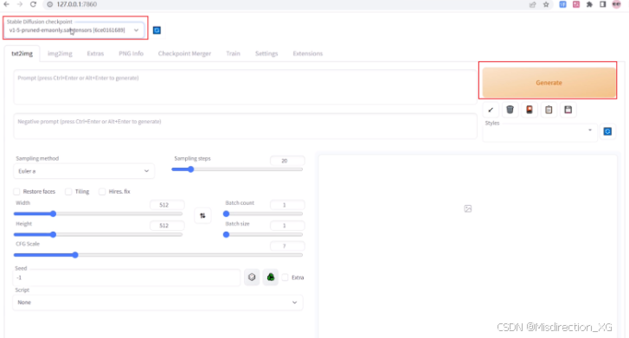Click the arrow icon under Generate
This screenshot has height=338, width=629.
pyautogui.click(x=491, y=110)
